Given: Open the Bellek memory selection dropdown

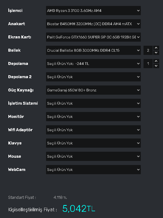Looking at the screenshot, I should (93, 50).
